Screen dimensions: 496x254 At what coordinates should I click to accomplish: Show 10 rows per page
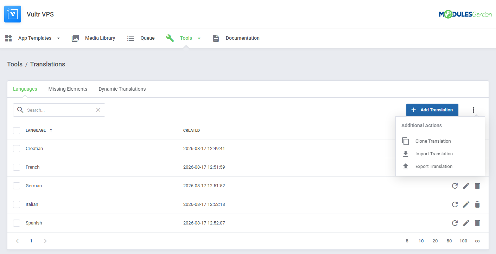(421, 241)
